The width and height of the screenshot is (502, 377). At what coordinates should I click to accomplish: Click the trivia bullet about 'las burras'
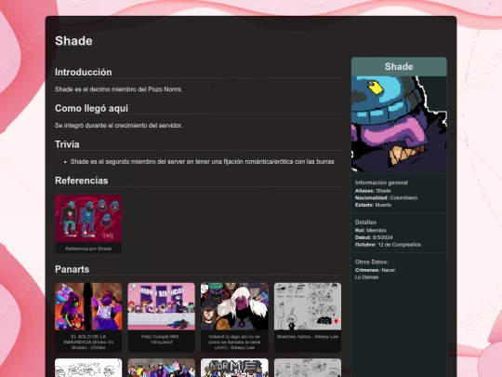tap(203, 162)
